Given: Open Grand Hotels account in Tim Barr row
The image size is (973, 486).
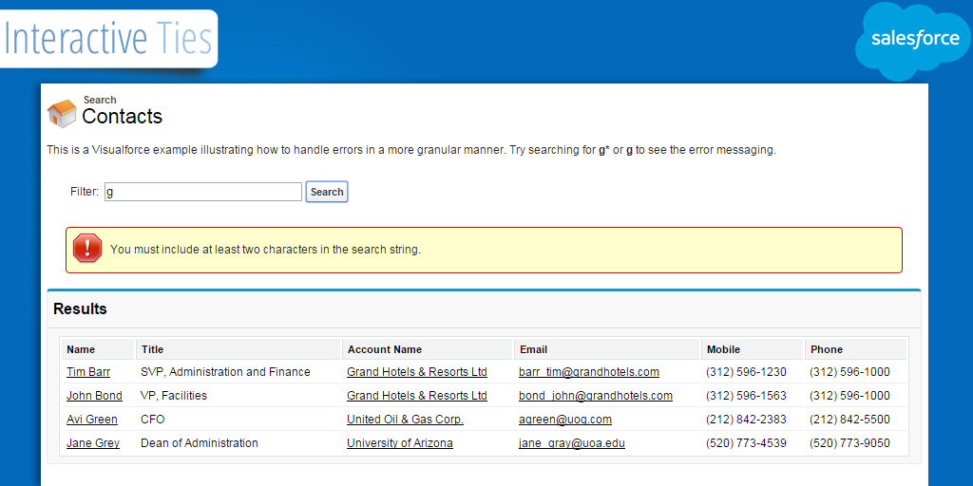Looking at the screenshot, I should [x=416, y=372].
